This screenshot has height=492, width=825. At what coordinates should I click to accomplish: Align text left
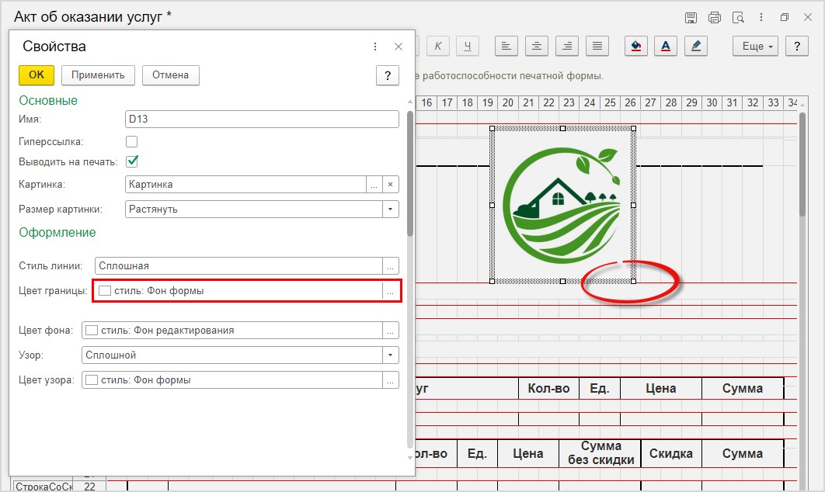506,47
